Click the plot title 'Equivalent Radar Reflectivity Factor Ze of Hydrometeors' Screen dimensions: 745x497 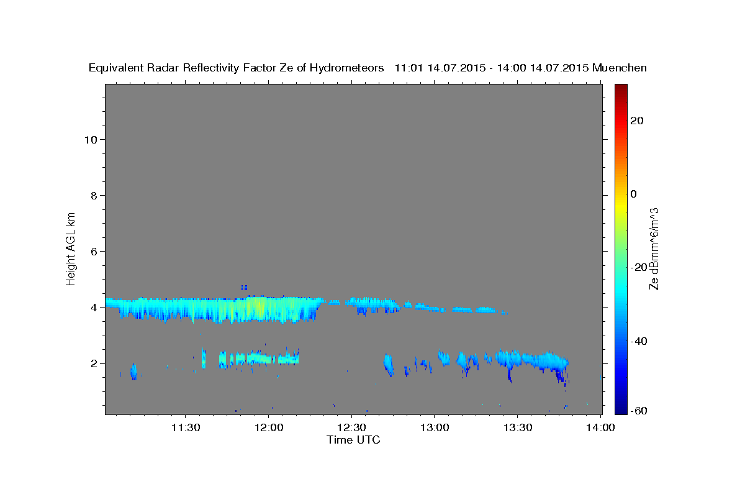(x=237, y=68)
